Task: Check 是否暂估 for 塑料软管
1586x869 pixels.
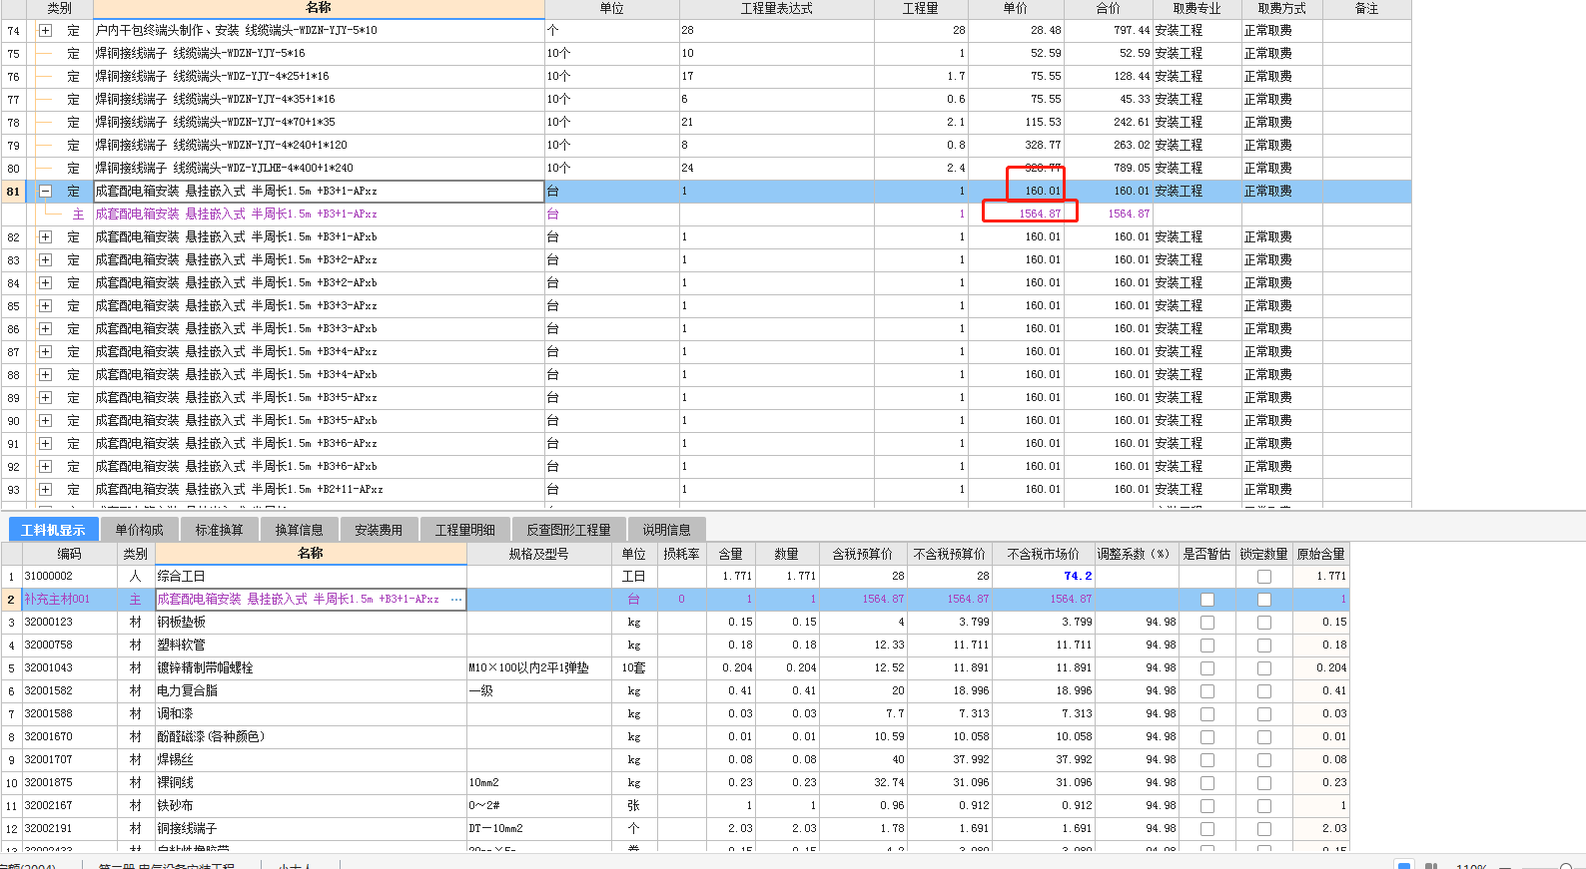Action: pos(1207,646)
